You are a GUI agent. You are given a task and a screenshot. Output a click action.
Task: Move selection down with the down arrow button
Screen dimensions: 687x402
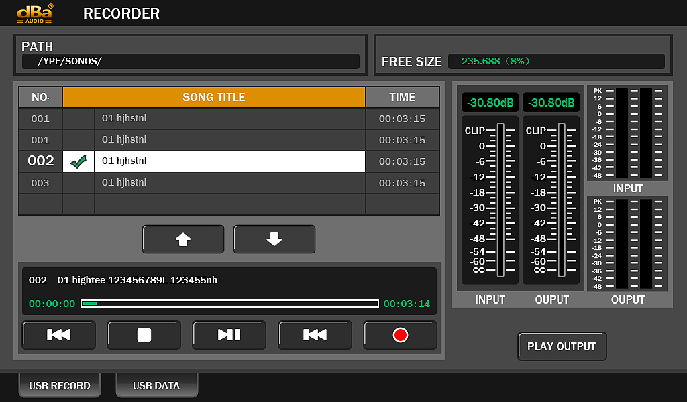click(274, 239)
